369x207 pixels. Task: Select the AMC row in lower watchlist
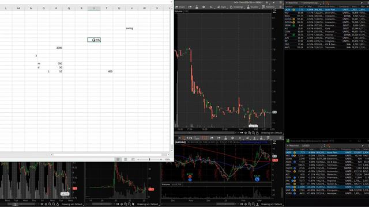point(327,184)
